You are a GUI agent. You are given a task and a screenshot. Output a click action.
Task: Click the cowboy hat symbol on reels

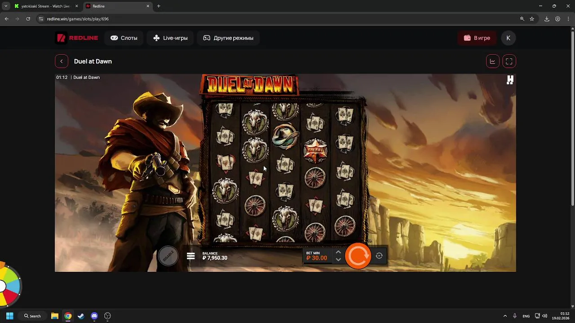(x=285, y=136)
